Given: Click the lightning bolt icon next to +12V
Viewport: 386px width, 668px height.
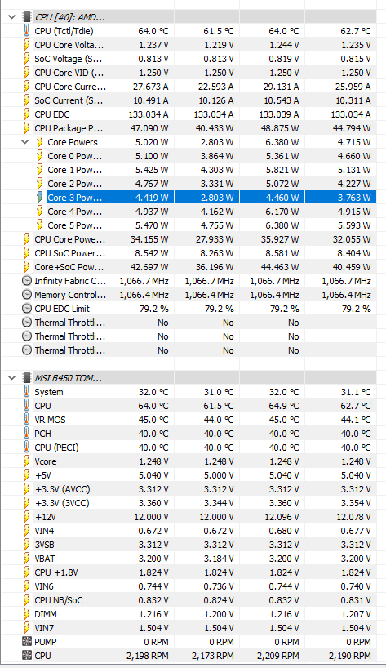Looking at the screenshot, I should [26, 517].
